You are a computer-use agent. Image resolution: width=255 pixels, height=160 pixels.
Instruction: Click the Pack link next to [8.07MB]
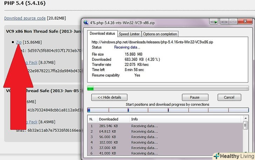tap(33, 63)
